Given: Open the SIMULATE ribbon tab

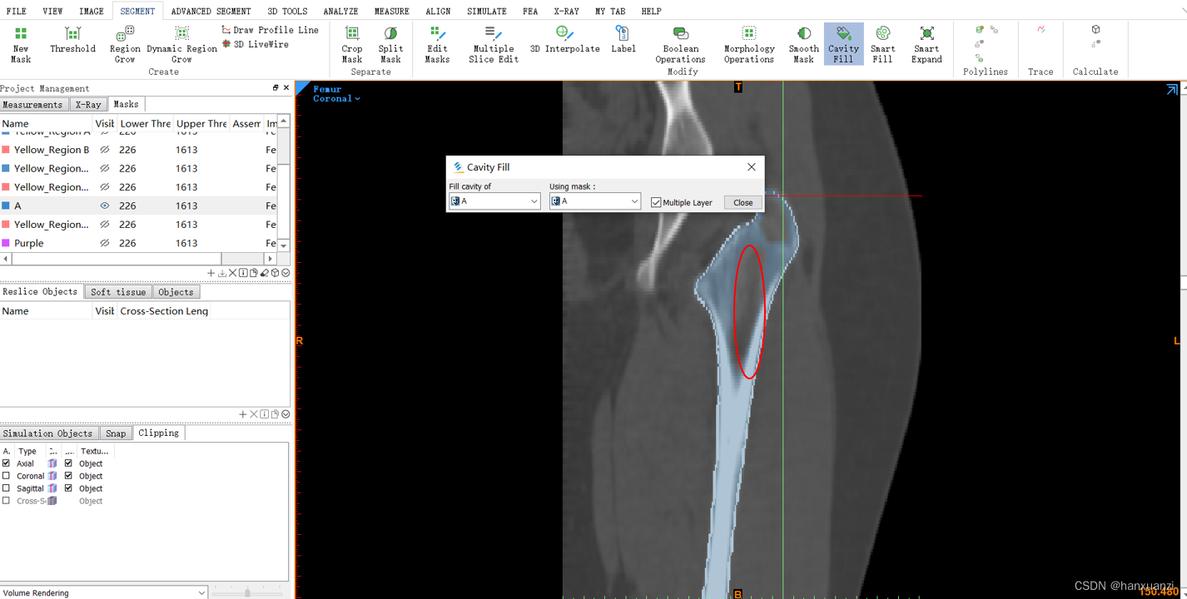Looking at the screenshot, I should click(487, 11).
